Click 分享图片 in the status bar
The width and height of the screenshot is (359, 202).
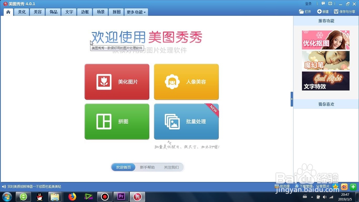pyautogui.click(x=323, y=186)
